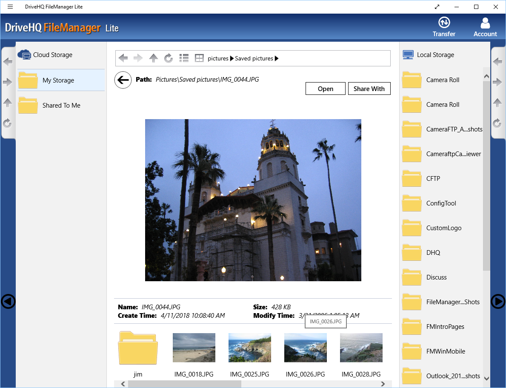
Task: Refresh the cloud folder view
Action: click(169, 58)
